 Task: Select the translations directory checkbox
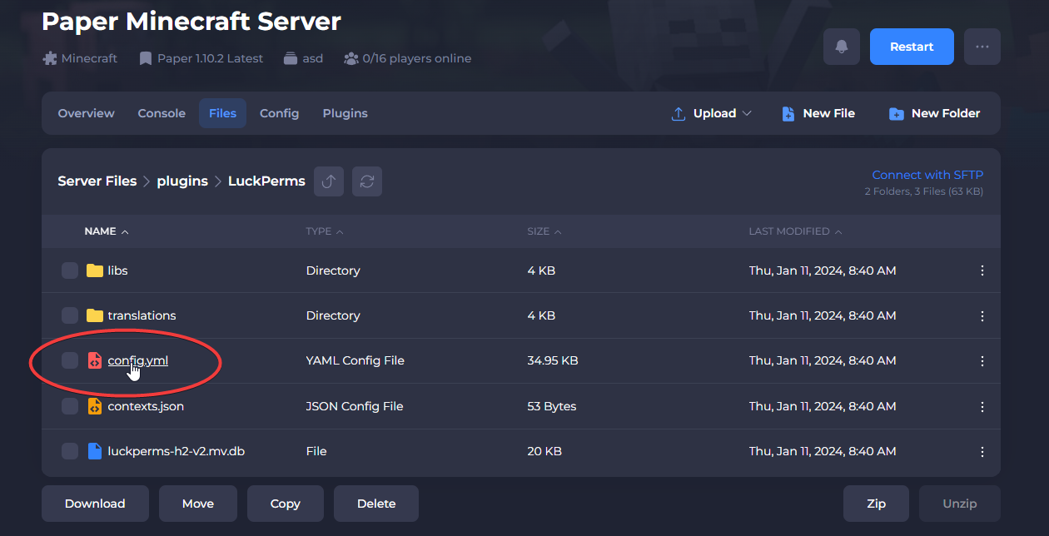pyautogui.click(x=70, y=315)
